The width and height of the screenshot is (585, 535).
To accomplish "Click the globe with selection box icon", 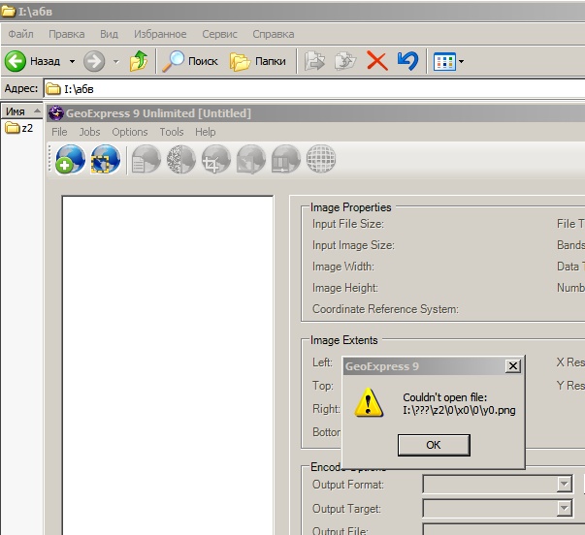I will [x=105, y=159].
